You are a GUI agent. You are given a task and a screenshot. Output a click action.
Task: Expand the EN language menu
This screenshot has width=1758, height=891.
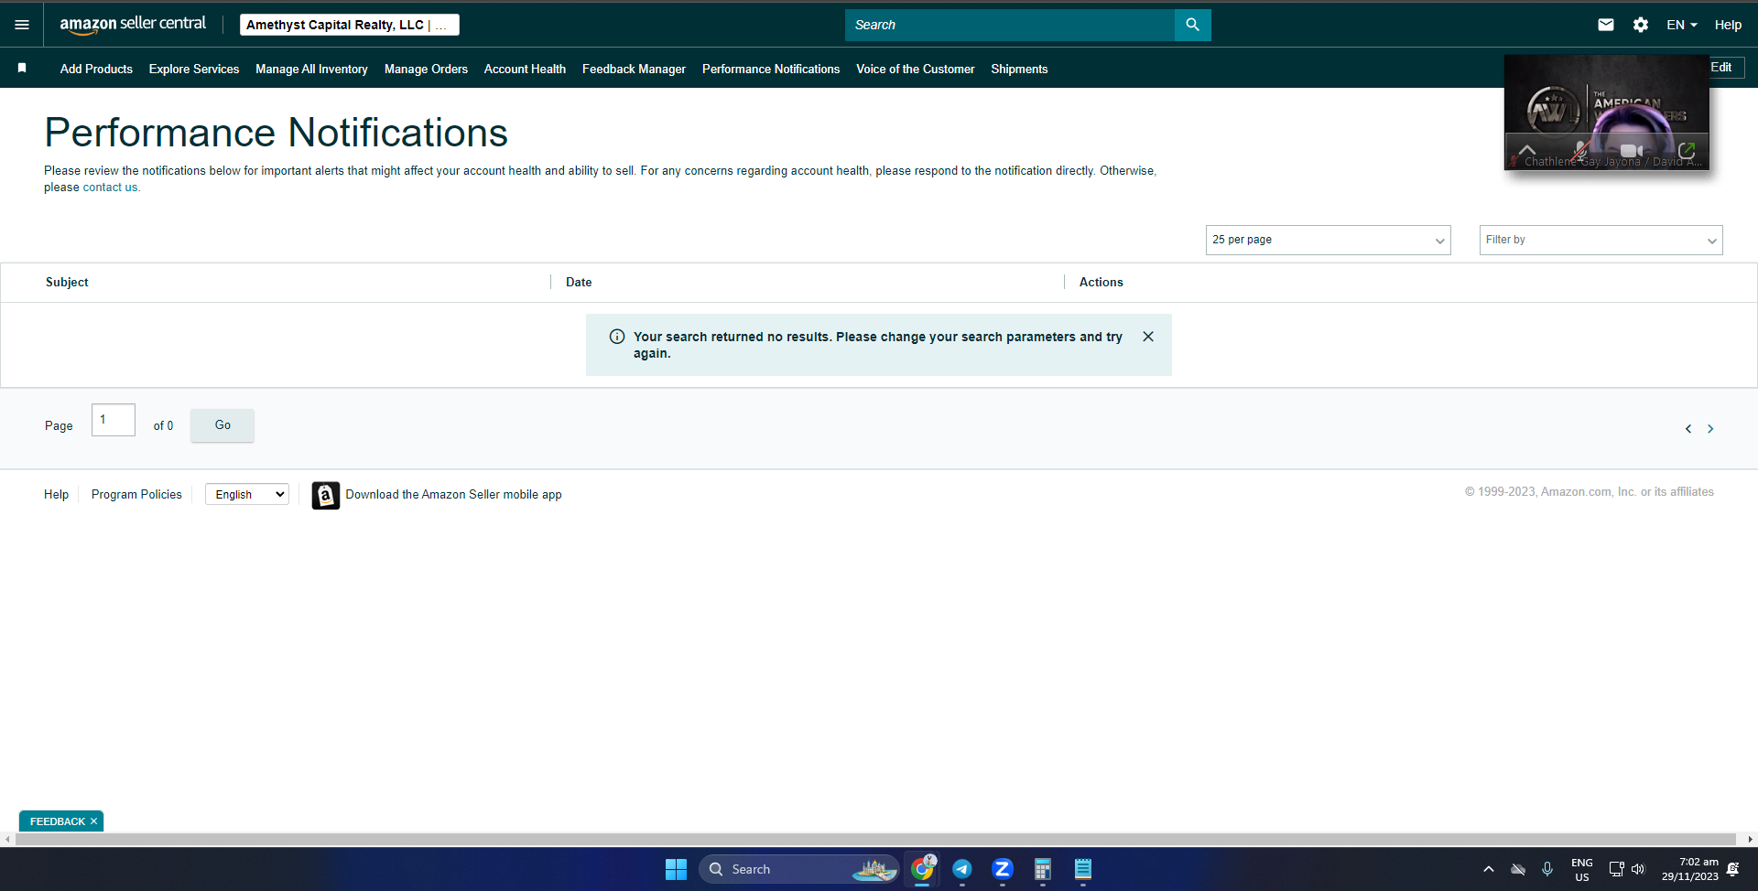tap(1682, 25)
